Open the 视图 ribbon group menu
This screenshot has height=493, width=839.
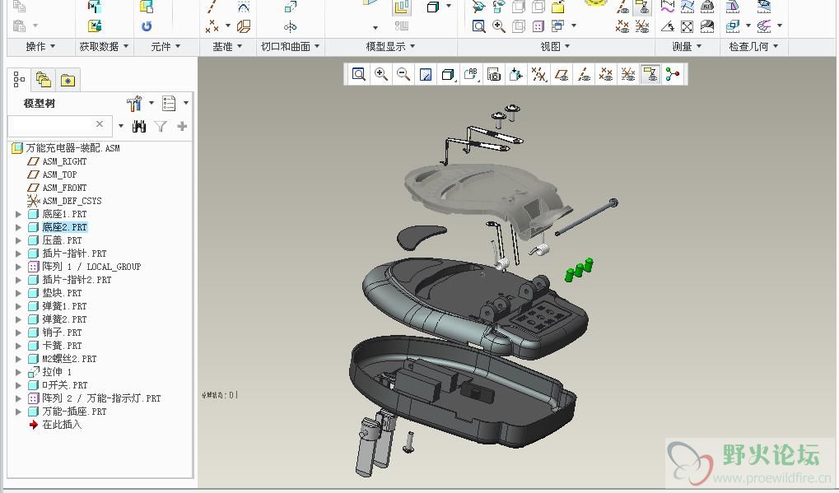coord(556,47)
